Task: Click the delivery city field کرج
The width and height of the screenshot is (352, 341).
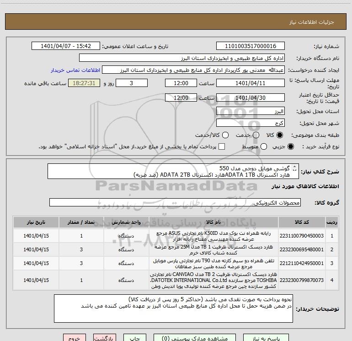Action: (251, 123)
